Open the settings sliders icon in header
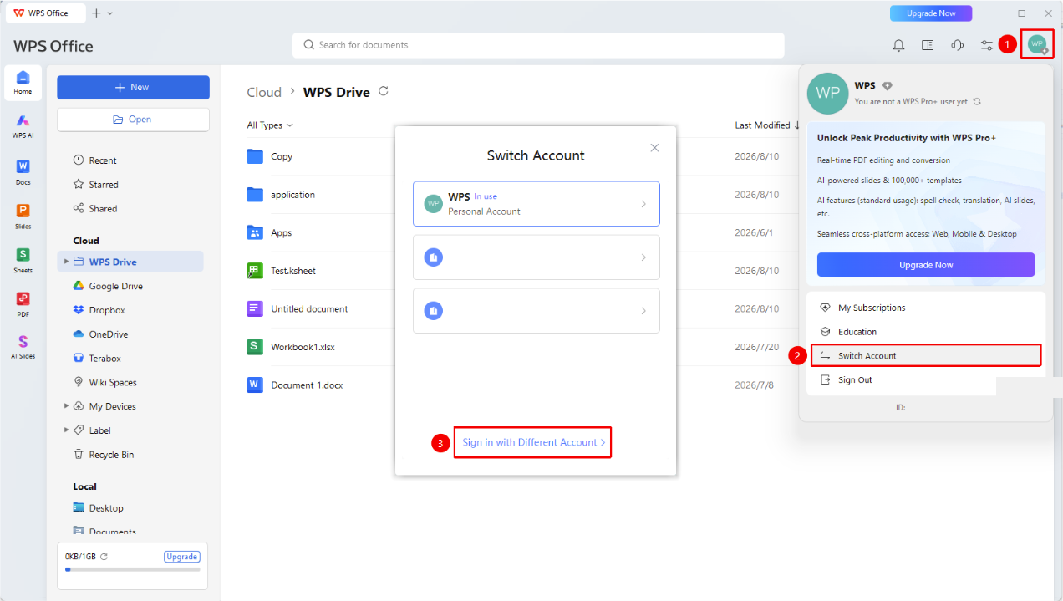Image resolution: width=1063 pixels, height=601 pixels. tap(987, 45)
